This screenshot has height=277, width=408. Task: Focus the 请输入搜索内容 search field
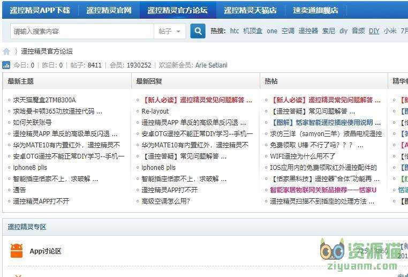click(82, 31)
